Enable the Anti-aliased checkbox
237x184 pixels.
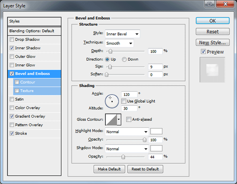[129, 119]
